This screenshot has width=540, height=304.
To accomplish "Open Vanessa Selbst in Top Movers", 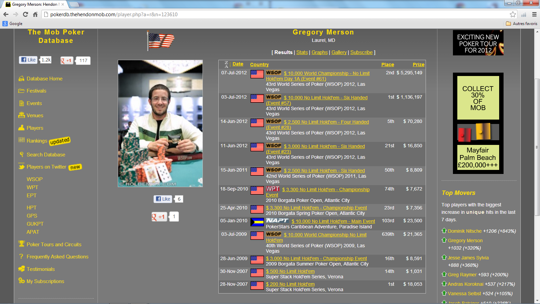I will click(x=464, y=294).
